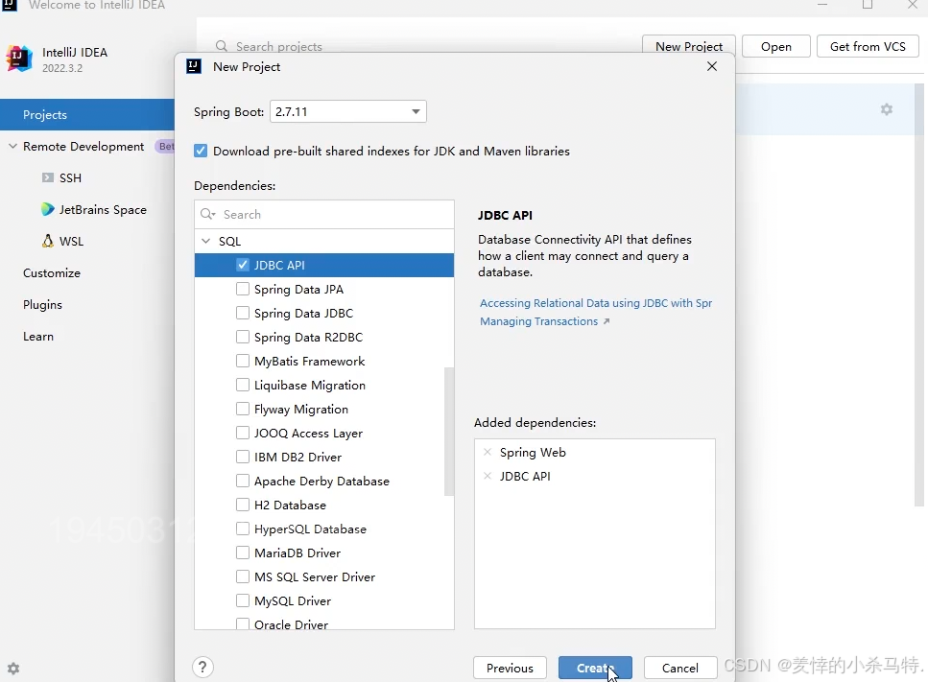This screenshot has width=928, height=682.
Task: Click the WSL penguin icon
Action: point(48,241)
